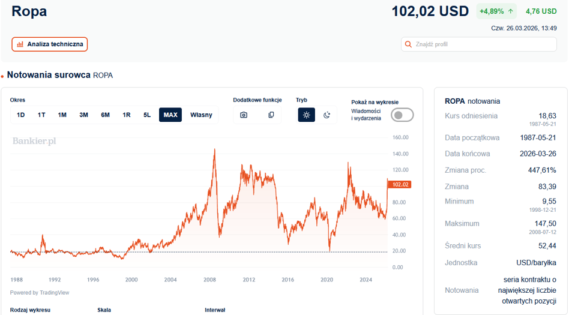Click Minimum value 9,55
The height and width of the screenshot is (315, 569).
pos(549,202)
